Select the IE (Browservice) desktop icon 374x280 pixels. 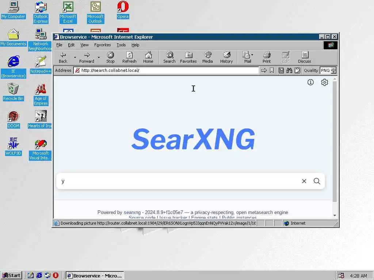pos(14,67)
